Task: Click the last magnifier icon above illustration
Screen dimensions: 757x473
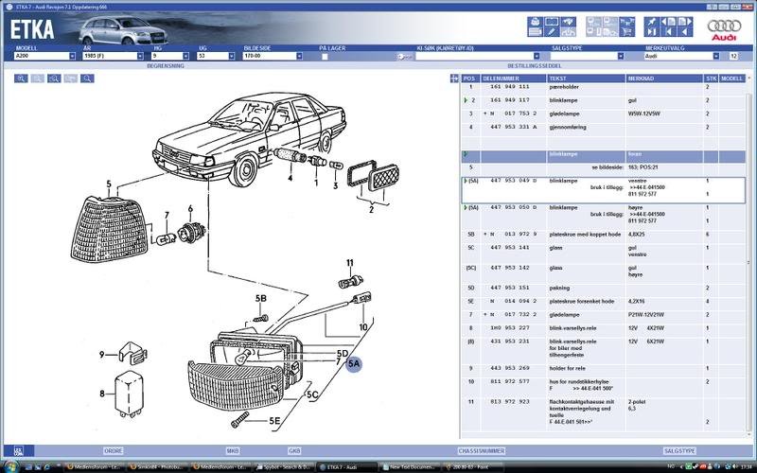Action: click(87, 79)
